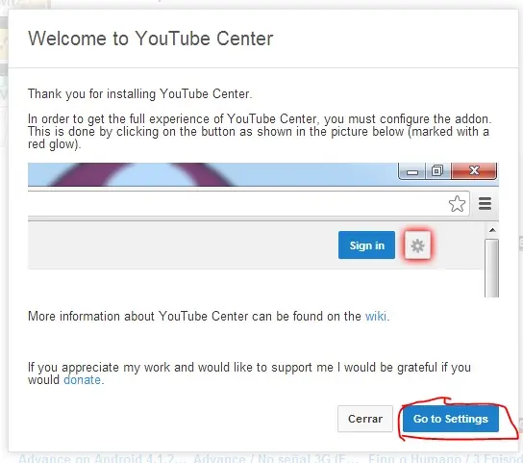Click the purple ring graphic in the picture
Screen dimensions: 523x463
click(141, 174)
